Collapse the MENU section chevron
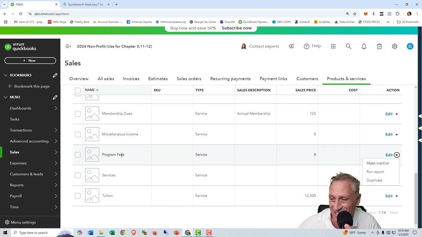 [x=5, y=97]
